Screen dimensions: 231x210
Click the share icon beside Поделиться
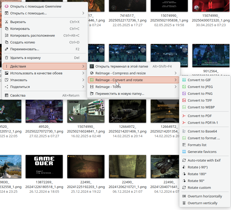point(7,87)
